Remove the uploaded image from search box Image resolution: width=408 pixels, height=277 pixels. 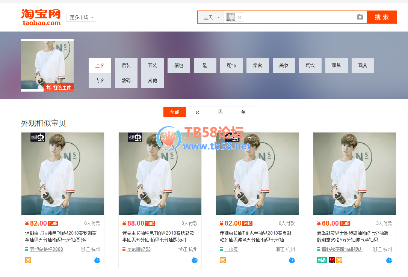click(239, 17)
